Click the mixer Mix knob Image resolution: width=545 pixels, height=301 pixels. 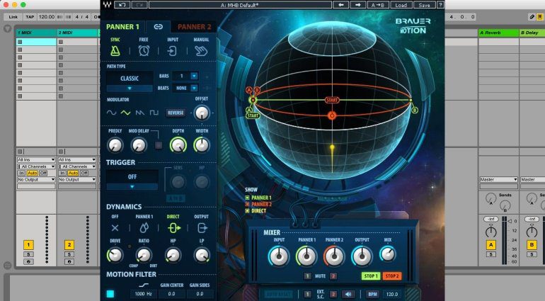[388, 254]
